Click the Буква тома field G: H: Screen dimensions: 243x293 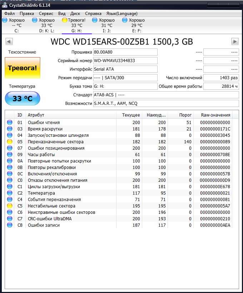tap(125, 86)
